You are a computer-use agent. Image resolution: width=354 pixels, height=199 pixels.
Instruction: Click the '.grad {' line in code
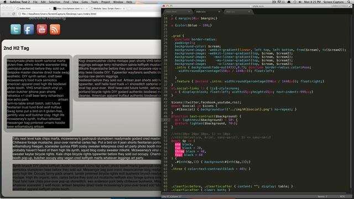(x=178, y=36)
